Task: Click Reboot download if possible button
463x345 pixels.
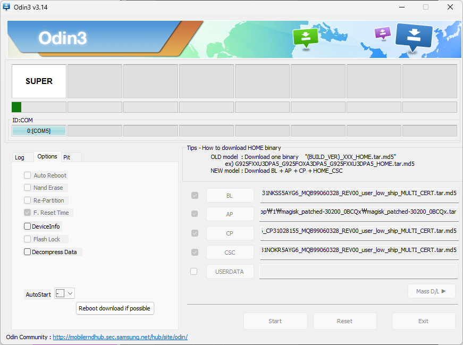Action: (115, 308)
